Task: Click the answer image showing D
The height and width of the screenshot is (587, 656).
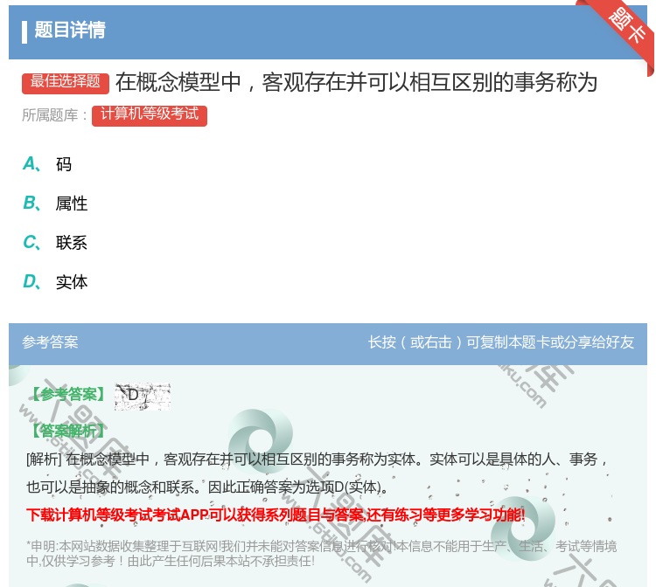Action: [143, 396]
